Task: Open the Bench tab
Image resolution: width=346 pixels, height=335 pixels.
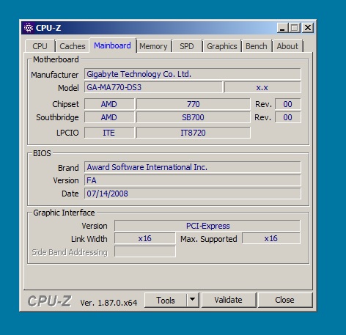Action: coord(257,46)
